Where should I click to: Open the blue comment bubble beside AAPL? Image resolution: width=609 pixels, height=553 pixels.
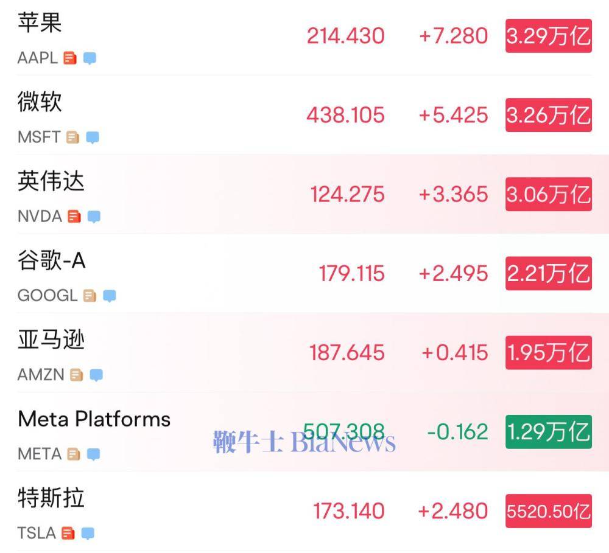tap(90, 58)
